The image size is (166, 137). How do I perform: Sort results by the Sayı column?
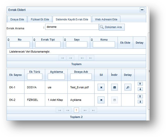pos(65,40)
